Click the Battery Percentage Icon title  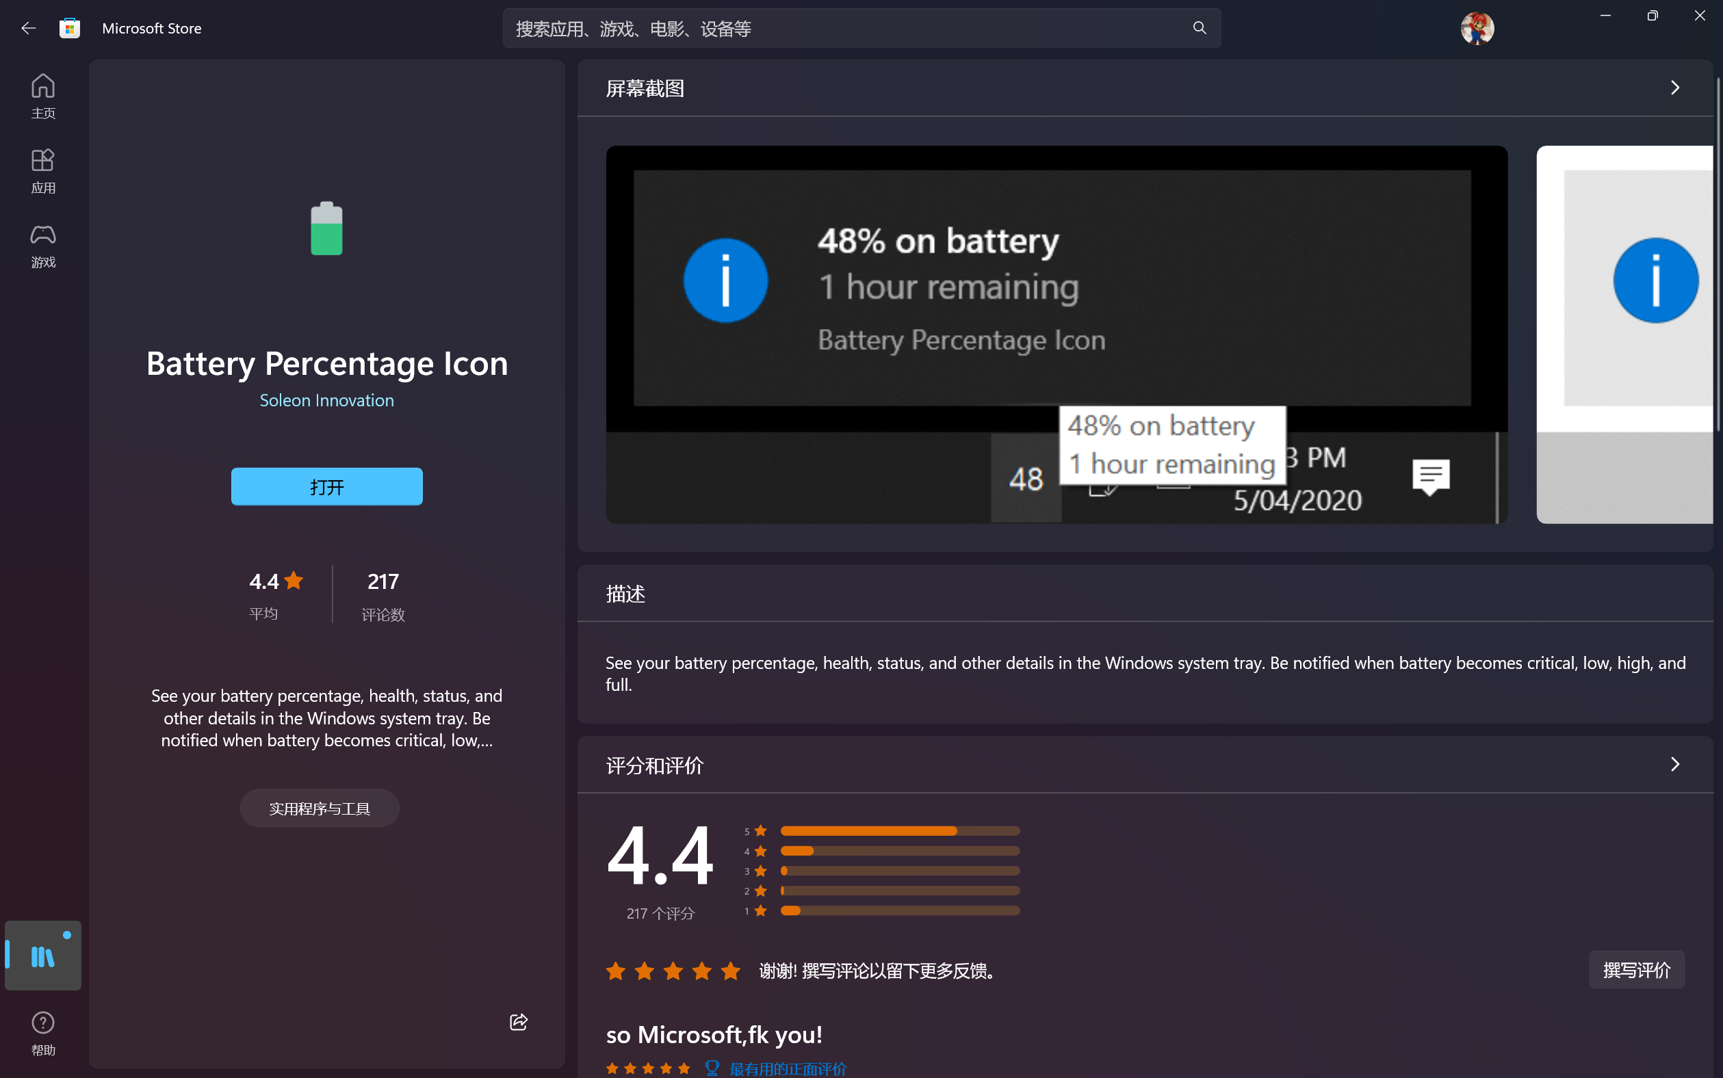326,364
